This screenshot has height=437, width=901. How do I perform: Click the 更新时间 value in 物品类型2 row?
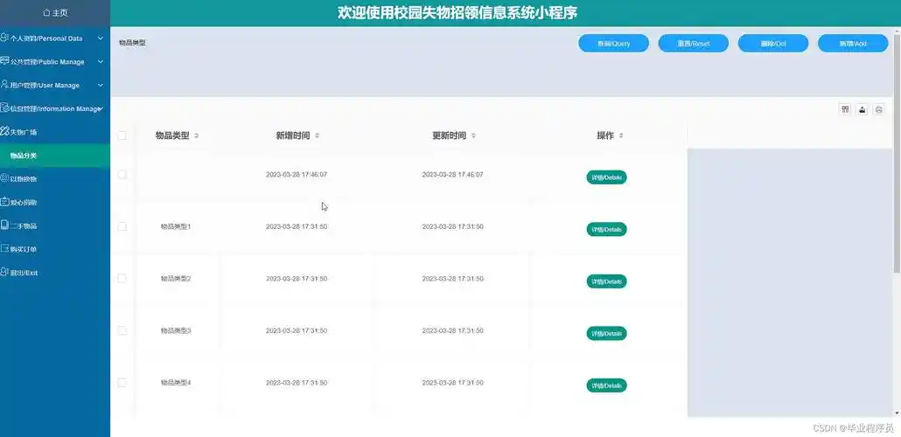[453, 279]
